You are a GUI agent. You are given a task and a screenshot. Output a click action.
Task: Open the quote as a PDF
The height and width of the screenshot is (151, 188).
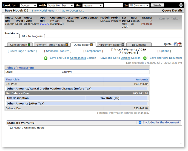click(x=180, y=44)
